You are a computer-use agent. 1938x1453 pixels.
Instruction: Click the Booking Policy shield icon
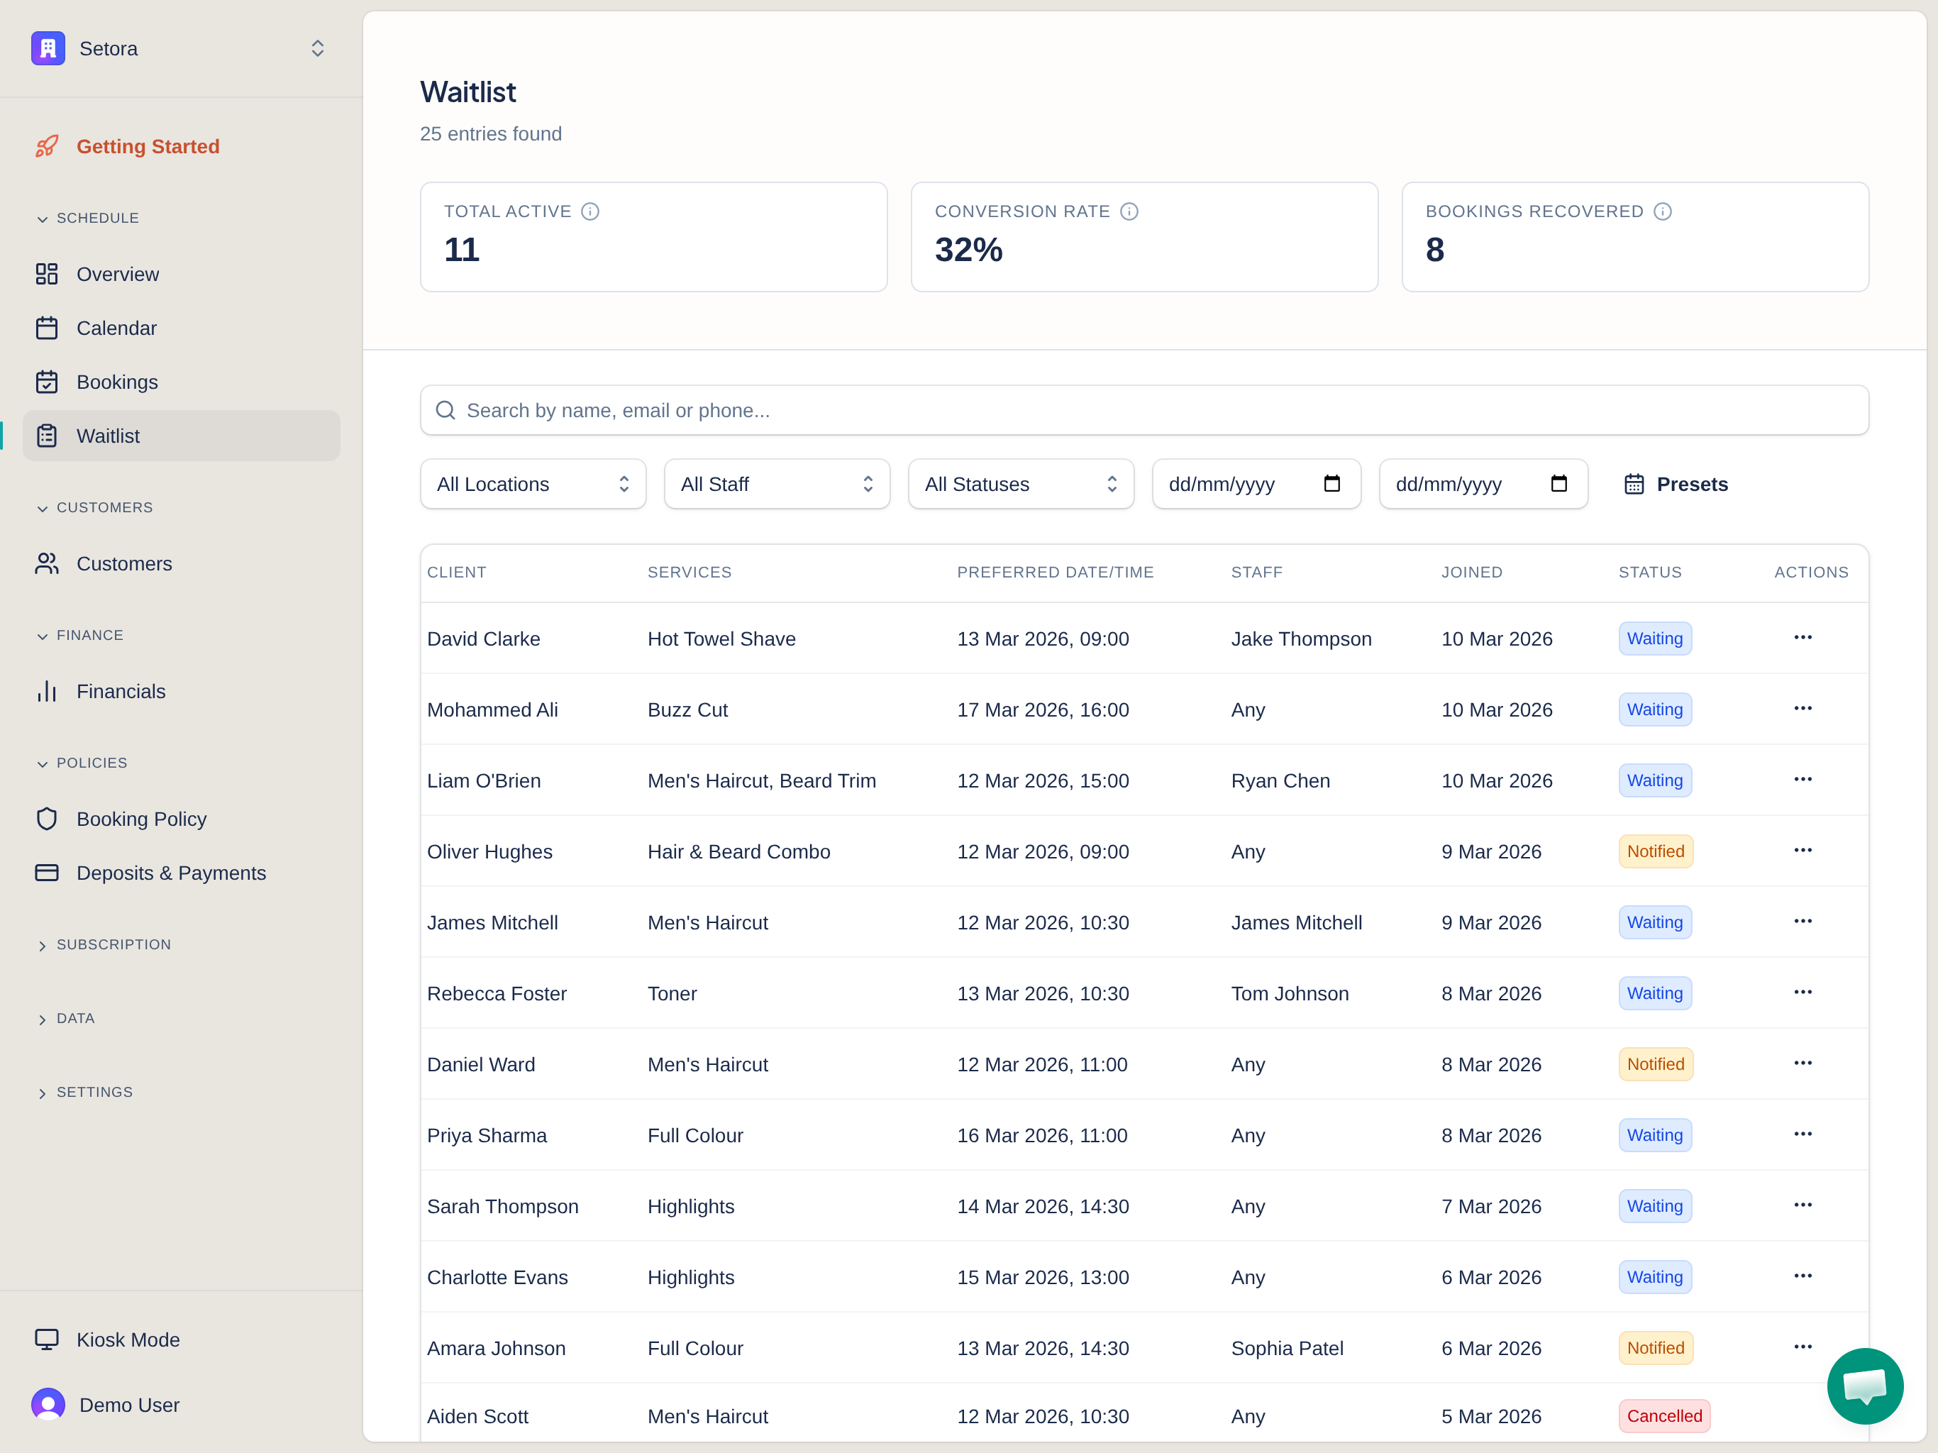(48, 819)
